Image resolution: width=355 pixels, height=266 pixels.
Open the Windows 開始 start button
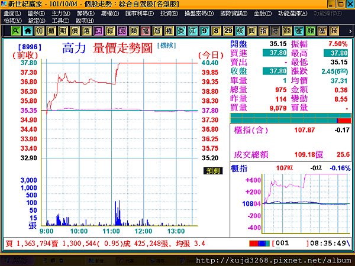click(x=17, y=261)
